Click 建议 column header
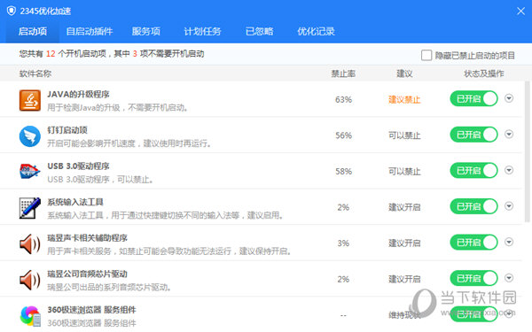This screenshot has height=332, width=532. [404, 73]
